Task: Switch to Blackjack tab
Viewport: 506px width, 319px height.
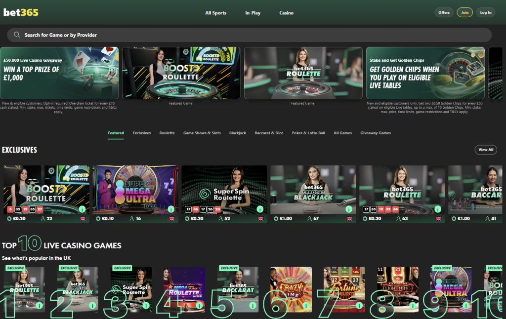Action: tap(238, 133)
